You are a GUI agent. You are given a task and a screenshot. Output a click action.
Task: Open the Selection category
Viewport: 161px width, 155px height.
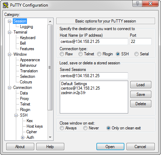(x=27, y=76)
